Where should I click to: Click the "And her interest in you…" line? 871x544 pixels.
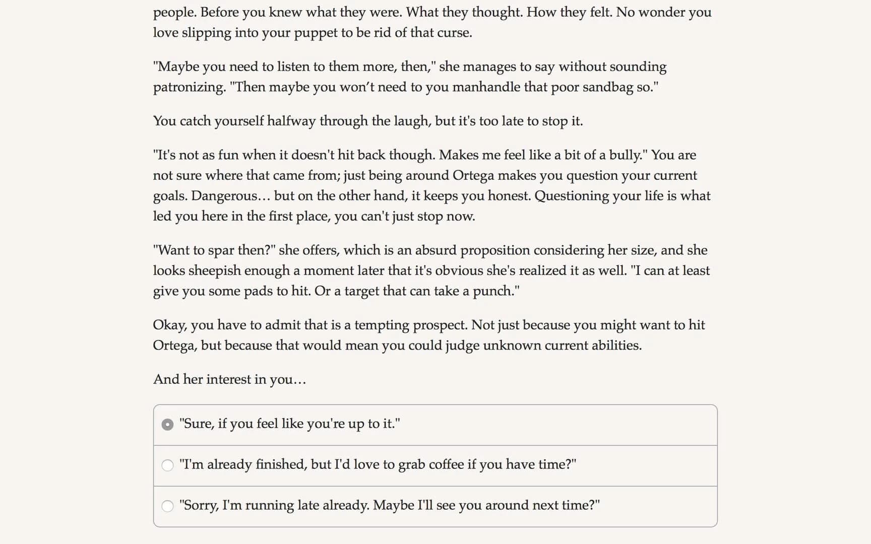[229, 379]
